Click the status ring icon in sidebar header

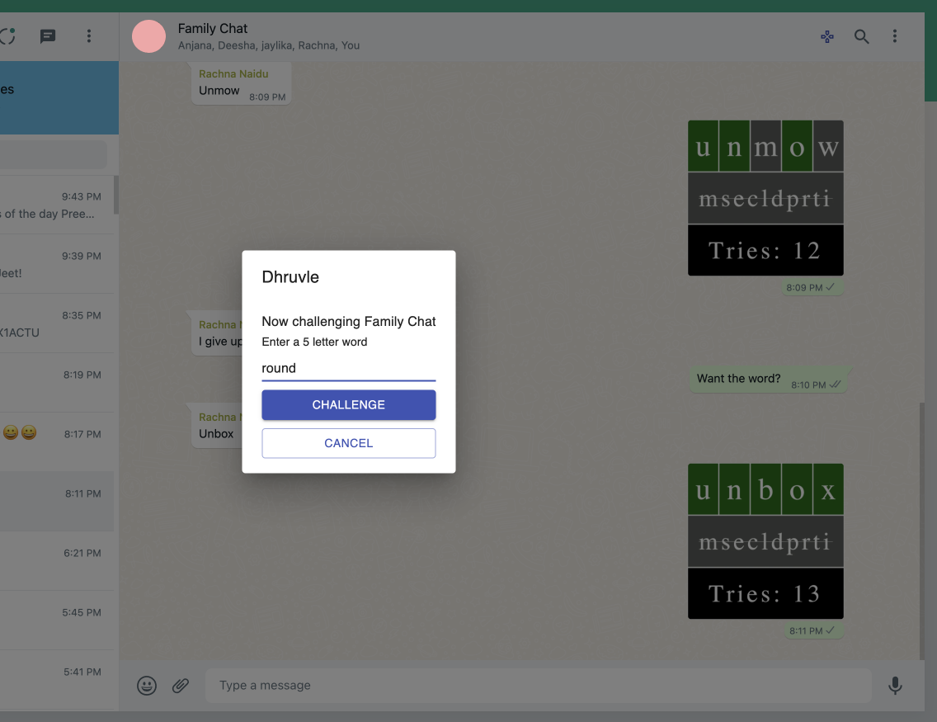pyautogui.click(x=7, y=35)
